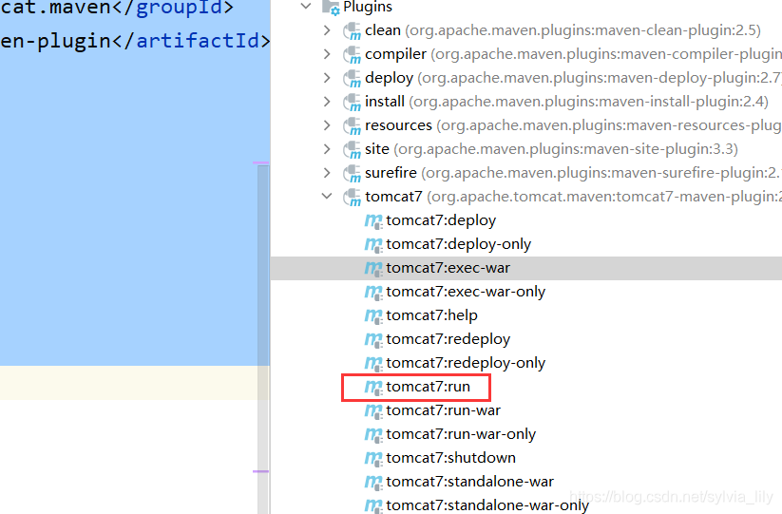Viewport: 782px width, 514px height.
Task: Click the tomcat7 plugin icon
Action: (353, 198)
